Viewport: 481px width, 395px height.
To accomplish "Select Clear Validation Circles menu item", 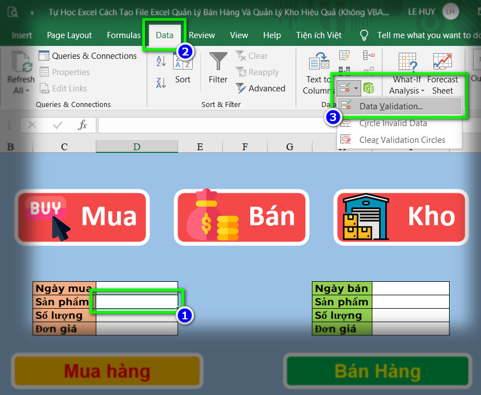I will 399,140.
